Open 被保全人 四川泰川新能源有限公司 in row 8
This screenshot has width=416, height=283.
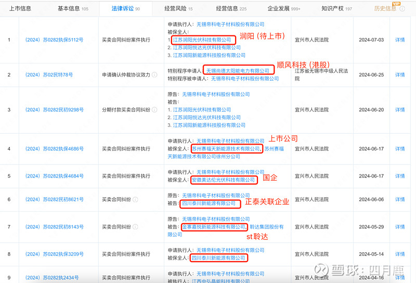(x=218, y=258)
